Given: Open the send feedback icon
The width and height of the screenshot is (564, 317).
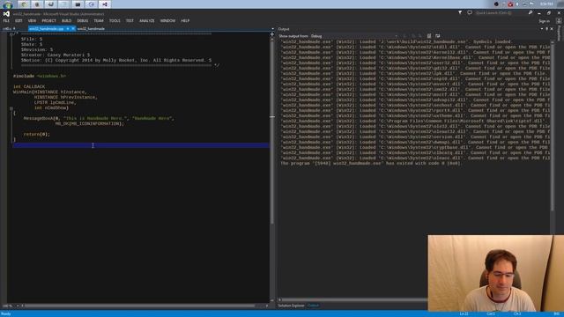Looking at the screenshot, I should point(470,12).
